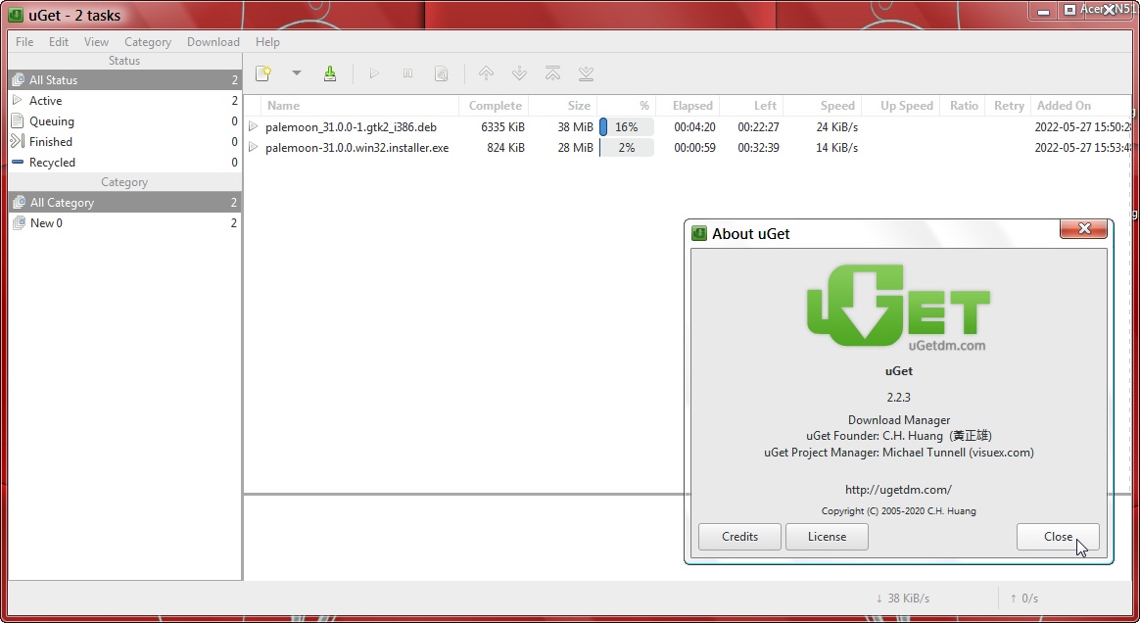Click the uGet icon in the About dialog title
The width and height of the screenshot is (1140, 623).
pos(699,233)
